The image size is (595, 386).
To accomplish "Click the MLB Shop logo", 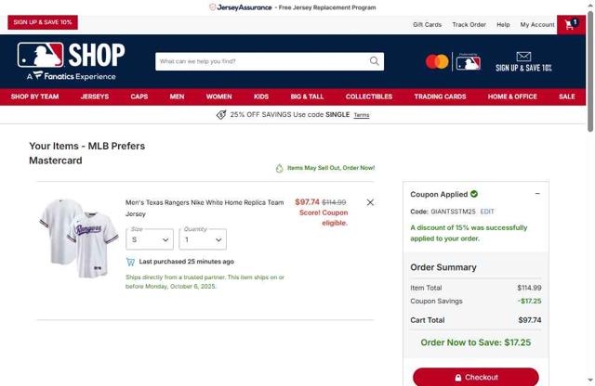I will point(71,60).
